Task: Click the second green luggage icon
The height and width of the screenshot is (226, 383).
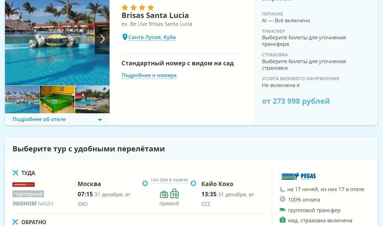Action: point(174,193)
